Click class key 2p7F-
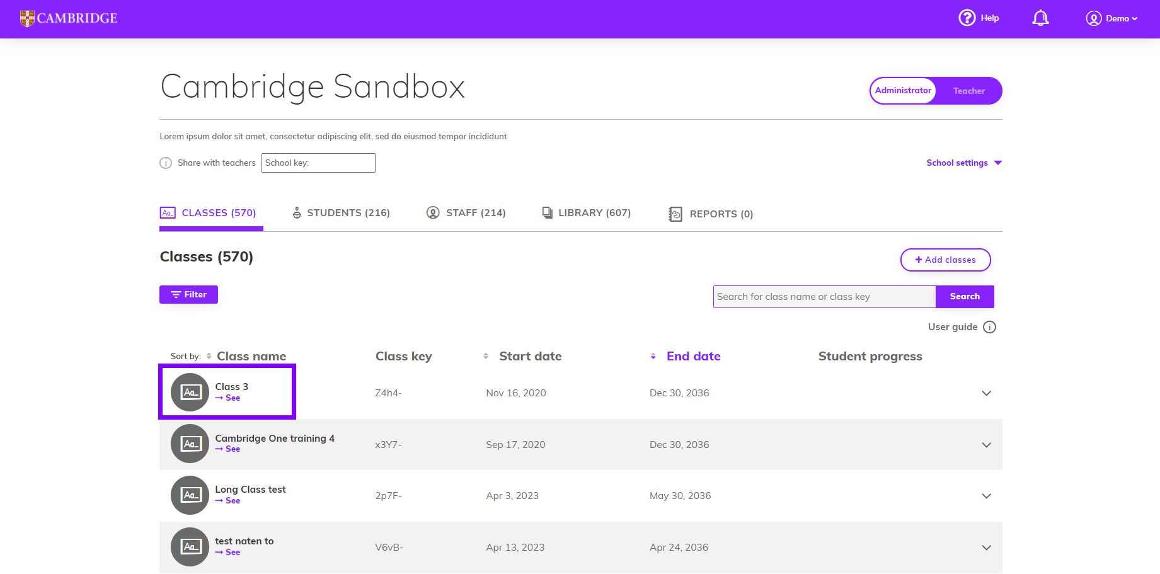Viewport: 1160px width, 574px height. [388, 496]
